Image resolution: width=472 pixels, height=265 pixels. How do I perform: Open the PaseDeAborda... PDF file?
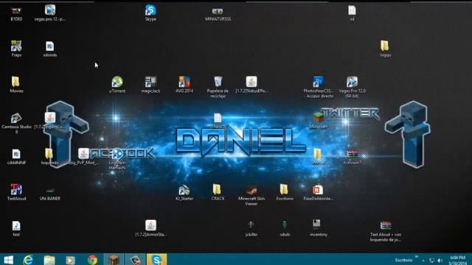click(318, 190)
